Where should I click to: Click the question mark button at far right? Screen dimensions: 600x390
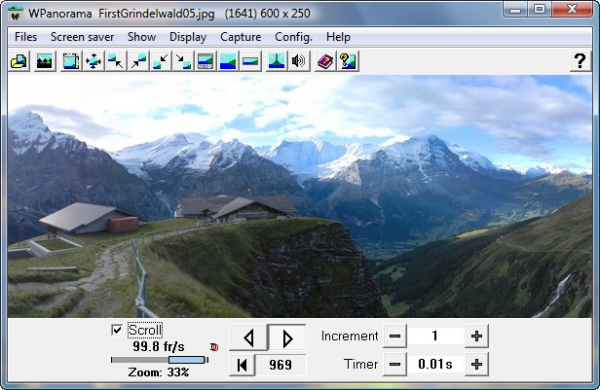pos(579,61)
